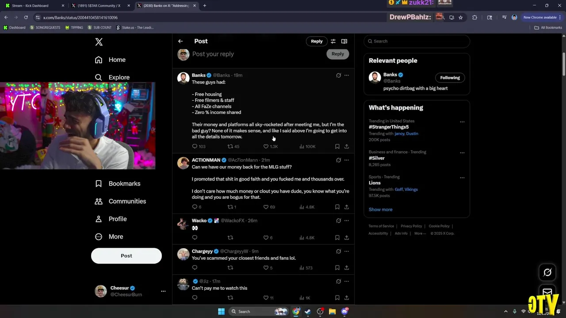Open the reply sort filter icon
The height and width of the screenshot is (318, 566).
[x=333, y=41]
